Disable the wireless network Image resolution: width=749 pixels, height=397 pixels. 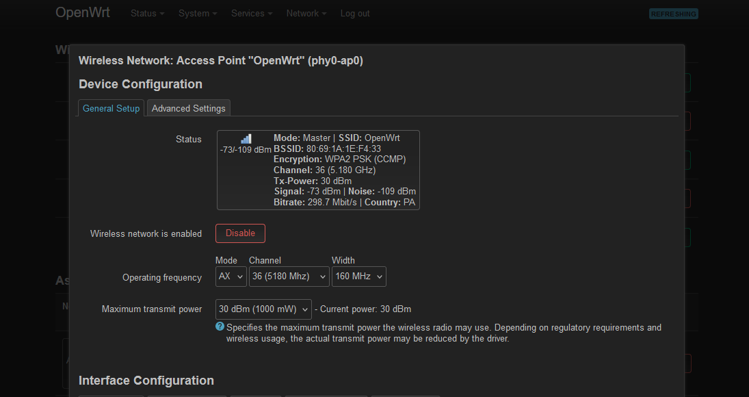coord(240,233)
